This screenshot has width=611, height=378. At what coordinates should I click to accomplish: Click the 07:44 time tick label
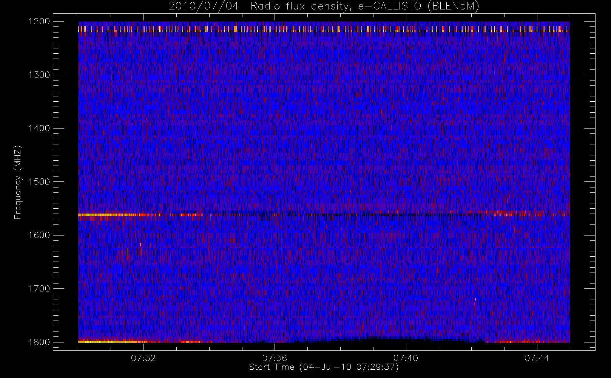point(537,358)
